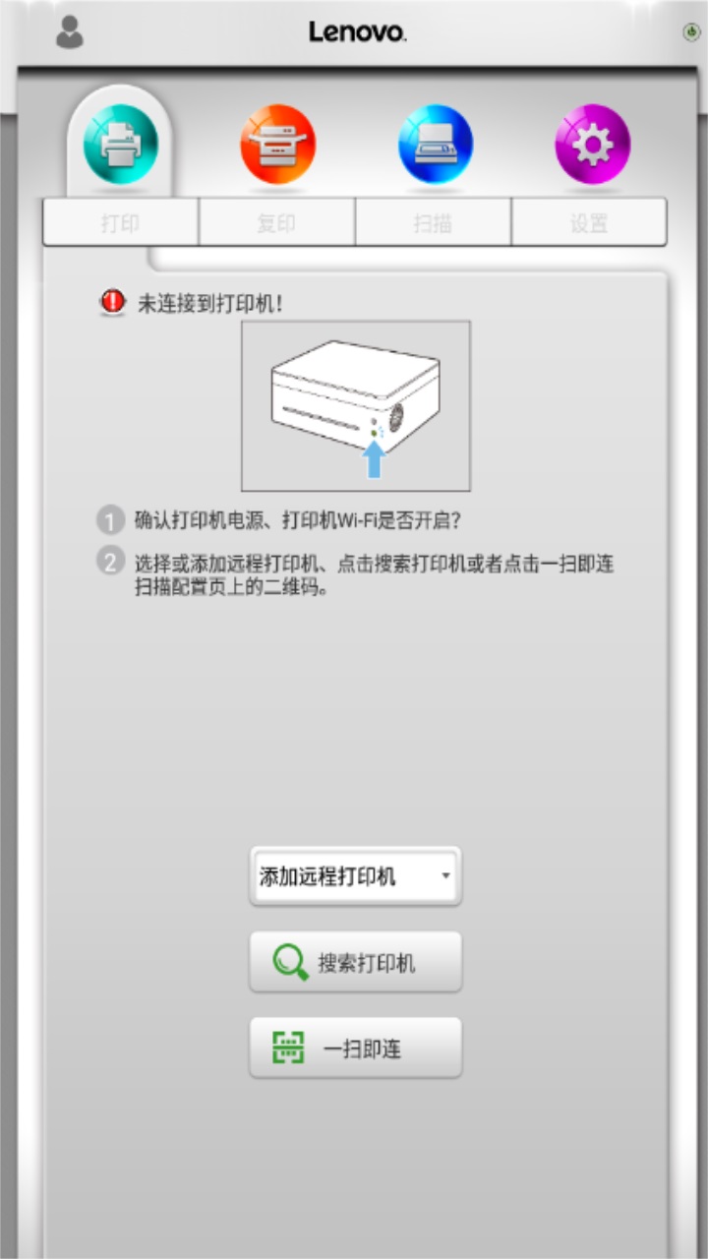708x1259 pixels.
Task: Switch to the 复印 tab
Action: pyautogui.click(x=277, y=222)
